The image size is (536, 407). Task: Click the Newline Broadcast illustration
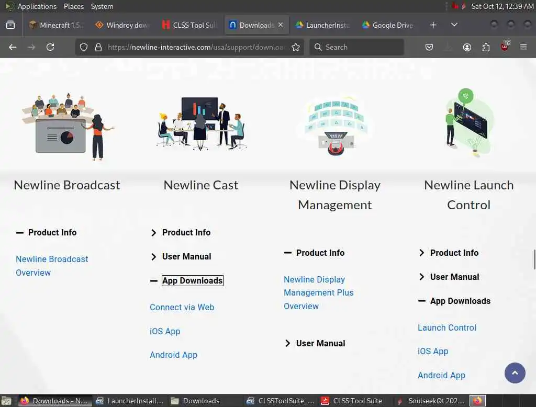(x=68, y=126)
